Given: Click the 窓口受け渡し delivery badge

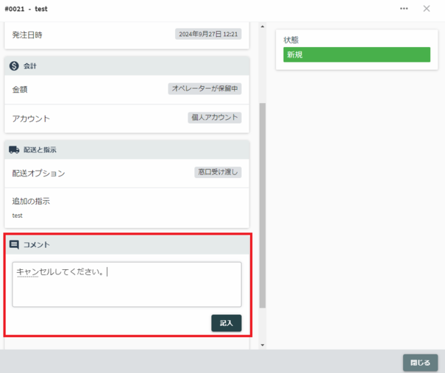Looking at the screenshot, I should click(218, 172).
